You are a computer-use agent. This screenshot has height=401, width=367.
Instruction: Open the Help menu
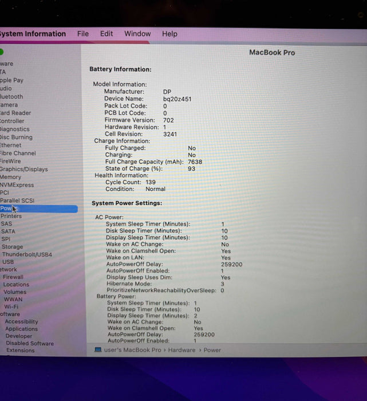click(x=169, y=34)
